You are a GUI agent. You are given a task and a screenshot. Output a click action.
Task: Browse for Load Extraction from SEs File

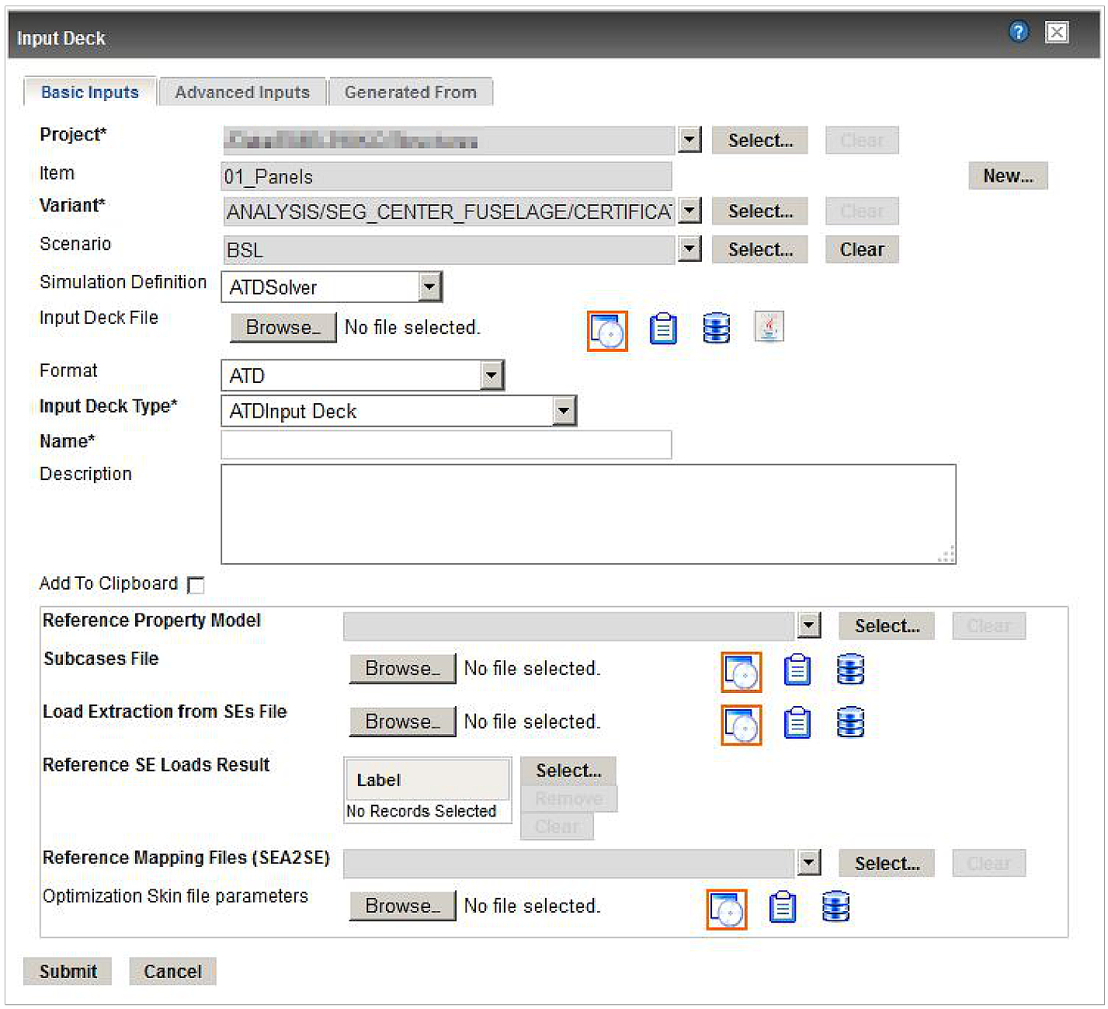(402, 722)
